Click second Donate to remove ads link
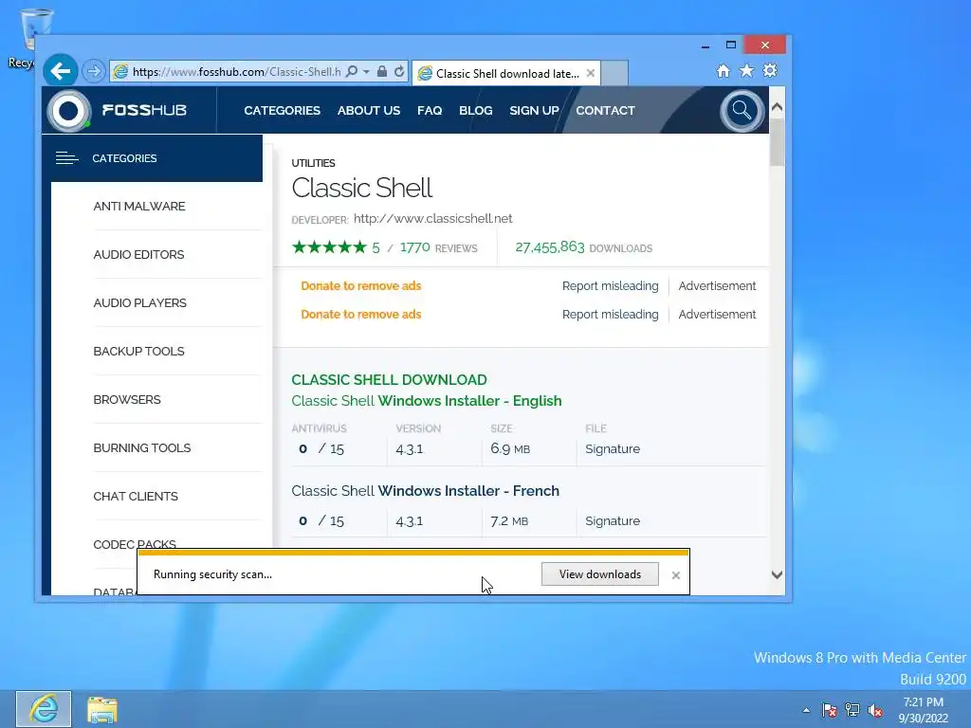The width and height of the screenshot is (971, 728). (x=361, y=315)
